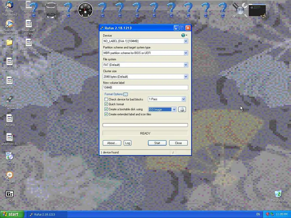
Task: Select the undefined.iso desktop file
Action: (9, 139)
